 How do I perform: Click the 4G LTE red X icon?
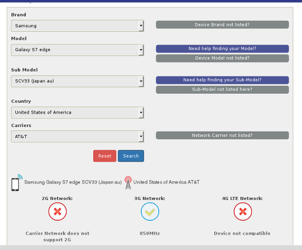click(x=242, y=212)
